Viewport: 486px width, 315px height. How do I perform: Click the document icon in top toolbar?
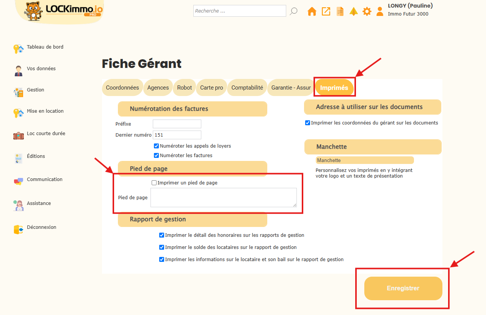coord(340,11)
